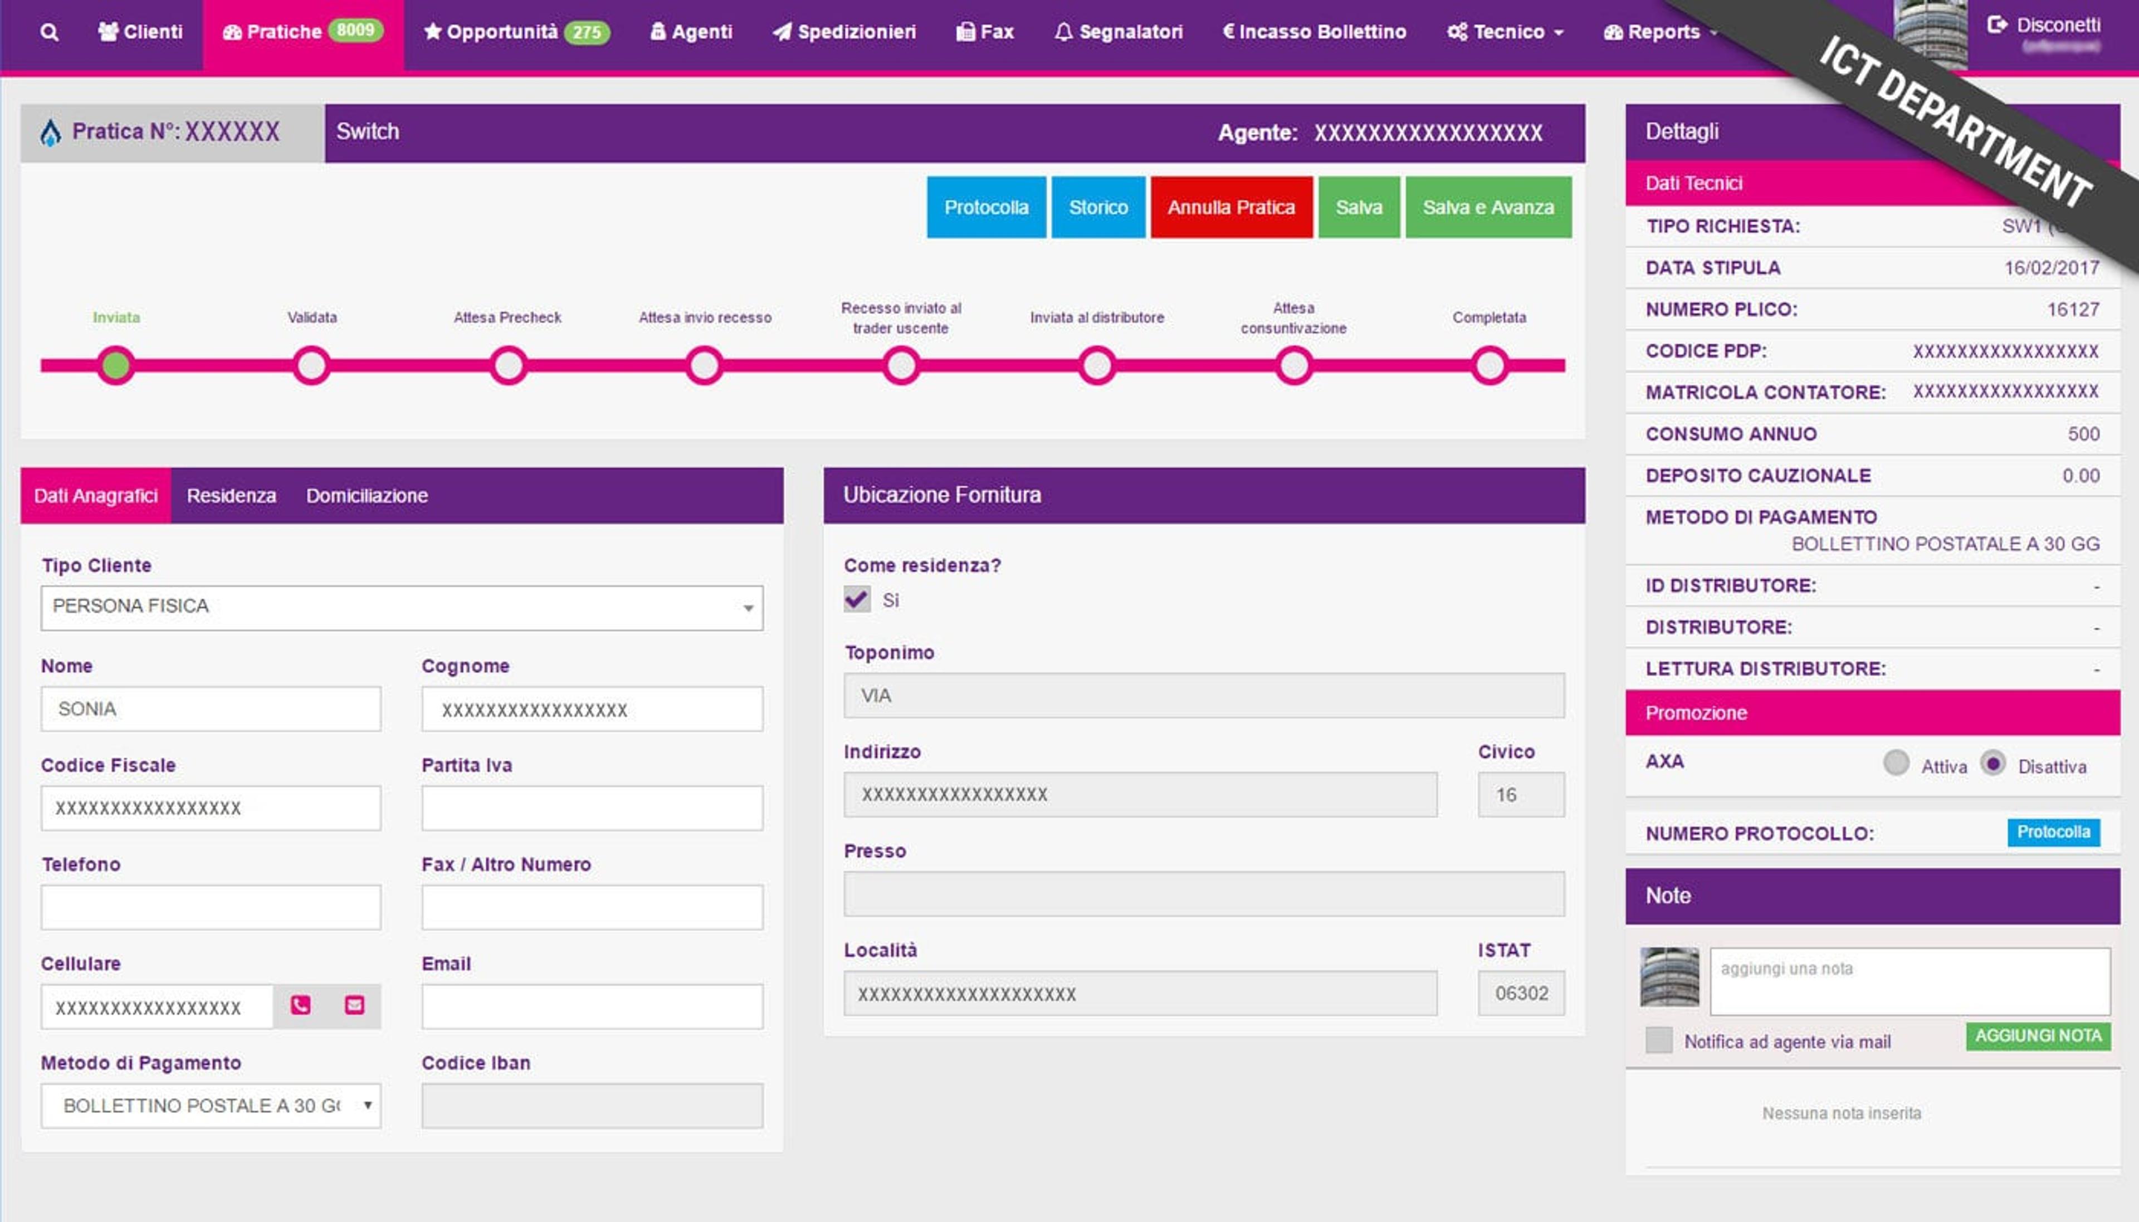Screen dimensions: 2139x1222
Task: Select the Attiva radio for AXA promotion
Action: (x=1896, y=763)
